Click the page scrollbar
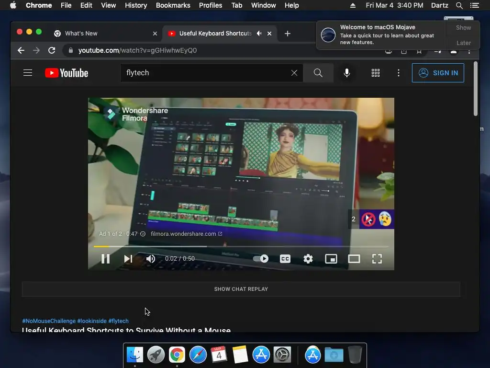 [x=476, y=89]
